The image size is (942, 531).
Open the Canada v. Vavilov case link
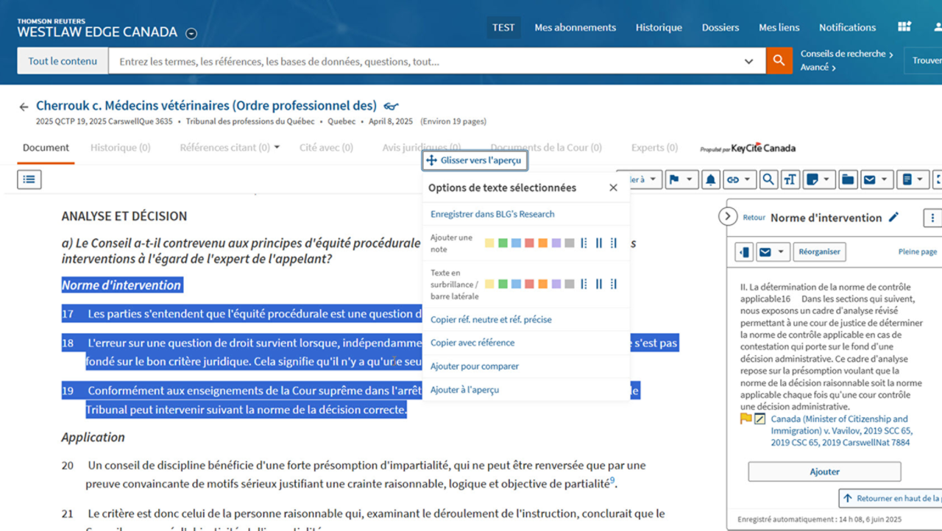[x=839, y=430]
